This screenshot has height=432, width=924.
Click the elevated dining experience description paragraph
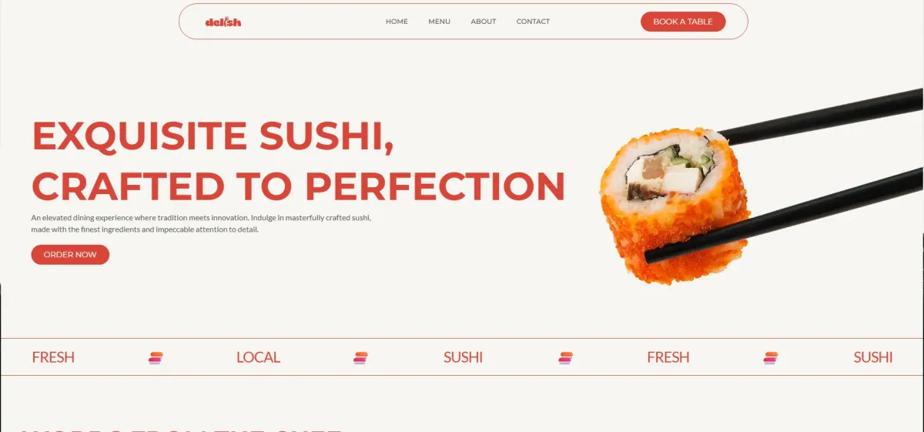click(201, 223)
